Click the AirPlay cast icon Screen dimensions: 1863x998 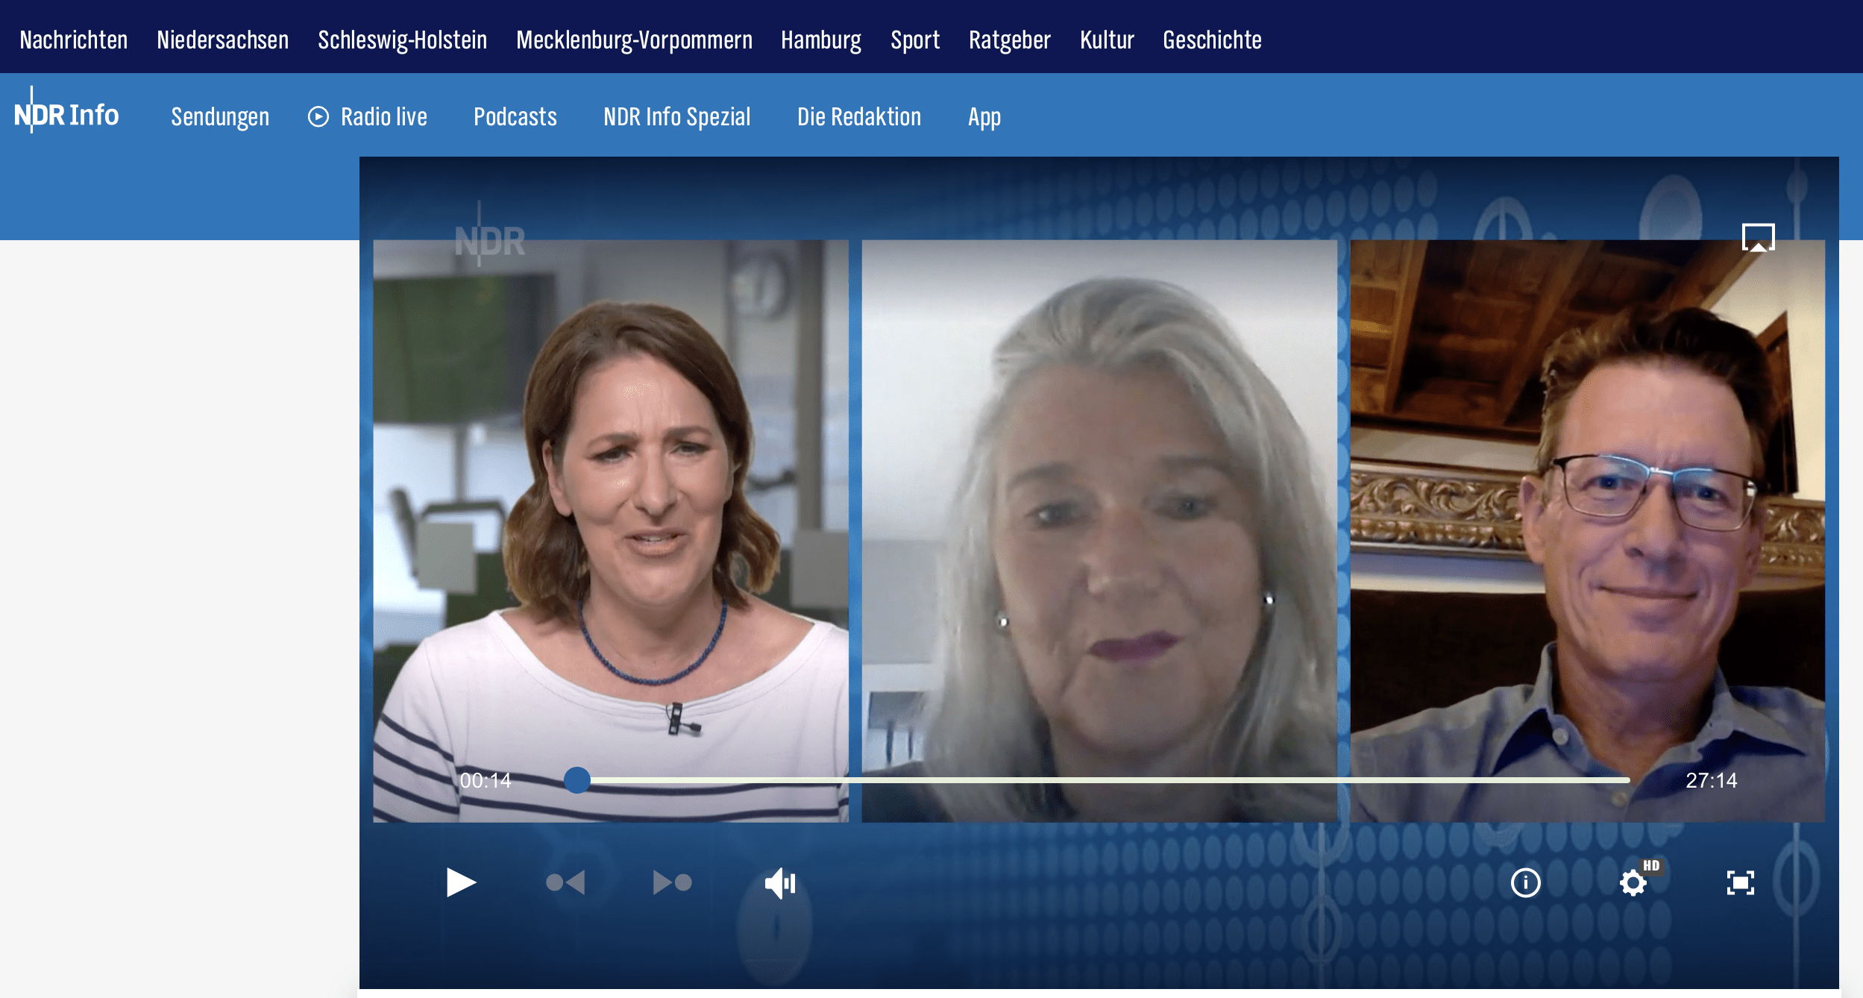click(x=1758, y=237)
